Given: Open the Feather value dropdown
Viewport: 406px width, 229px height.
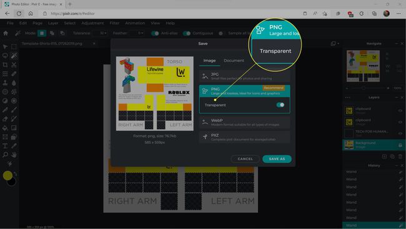Looking at the screenshot, I should (137, 33).
